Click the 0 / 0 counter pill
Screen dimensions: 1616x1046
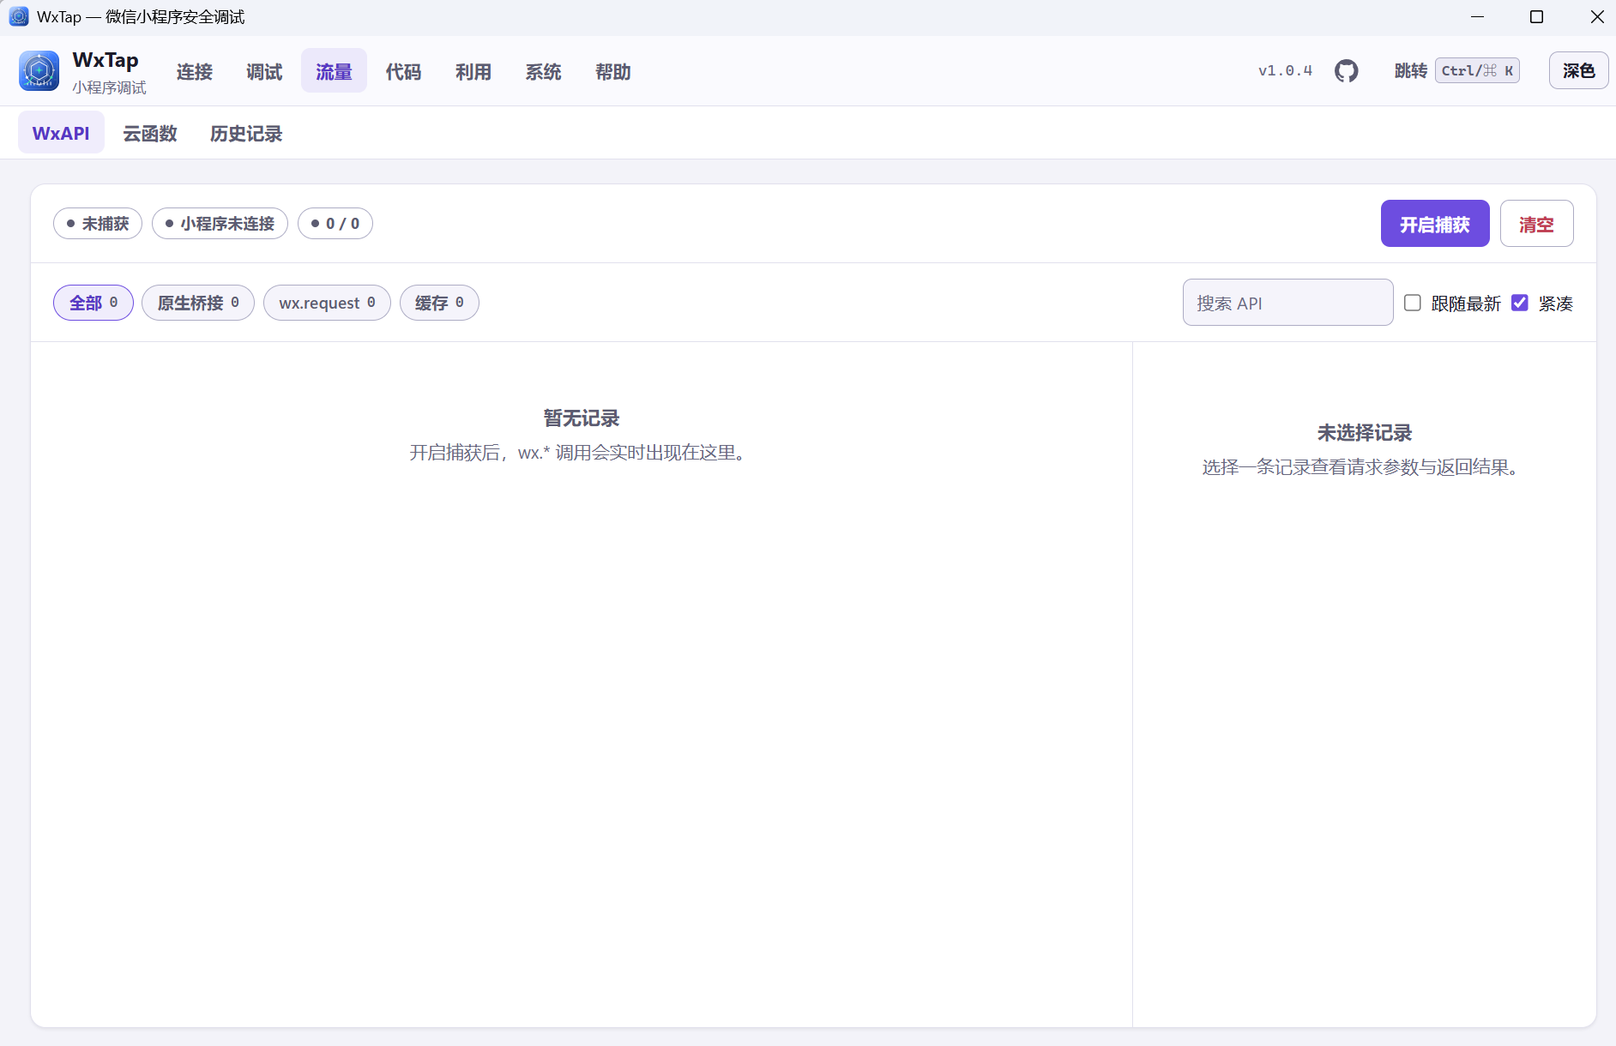(x=335, y=223)
